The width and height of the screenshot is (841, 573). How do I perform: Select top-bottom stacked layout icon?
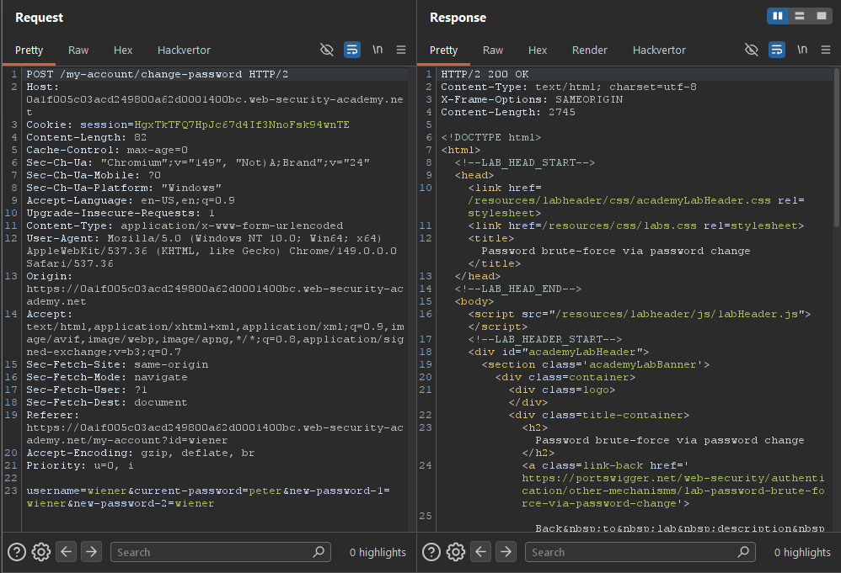(x=799, y=16)
